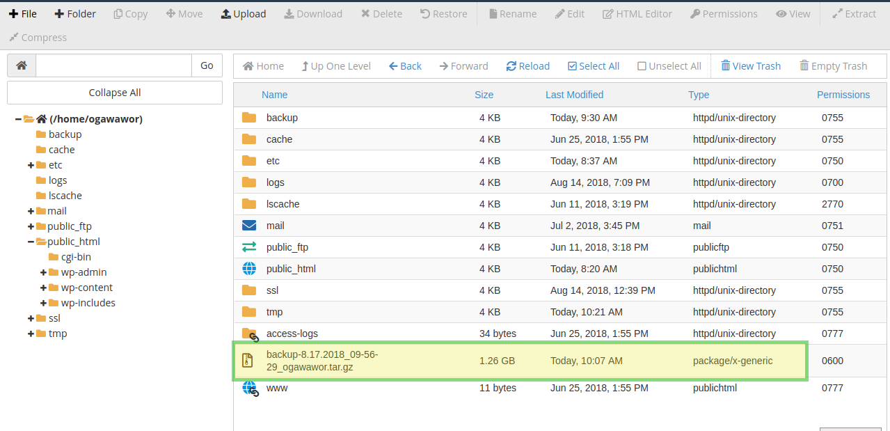Expand the wp-admin tree folder
This screenshot has height=431, width=890.
[x=44, y=272]
